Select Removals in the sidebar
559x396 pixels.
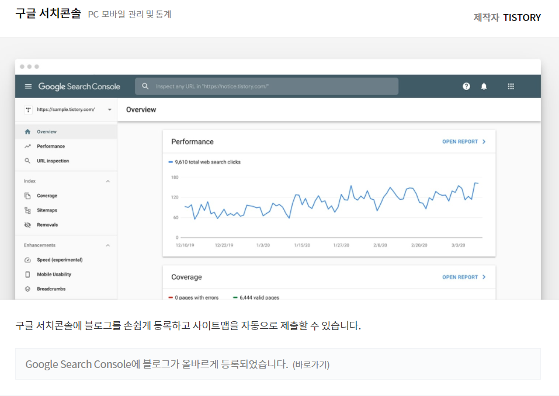pyautogui.click(x=66, y=225)
